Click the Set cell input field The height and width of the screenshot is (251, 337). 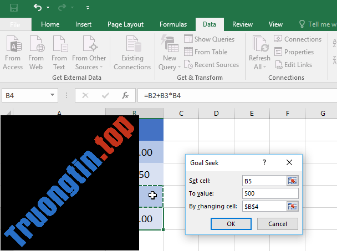(x=264, y=181)
